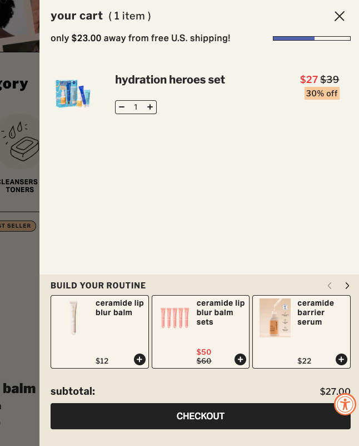The height and width of the screenshot is (446, 359).
Task: Open the CLEANSERS TONERS category
Action: [x=20, y=185]
